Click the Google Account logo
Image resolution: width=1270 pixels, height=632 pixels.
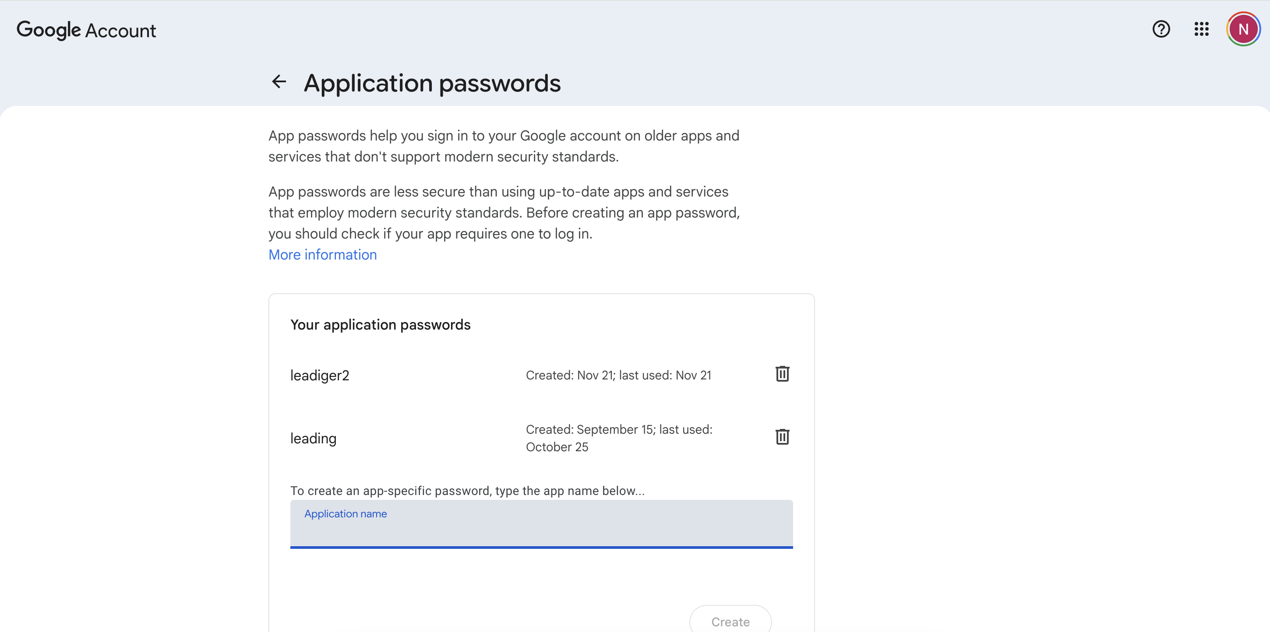pos(86,31)
